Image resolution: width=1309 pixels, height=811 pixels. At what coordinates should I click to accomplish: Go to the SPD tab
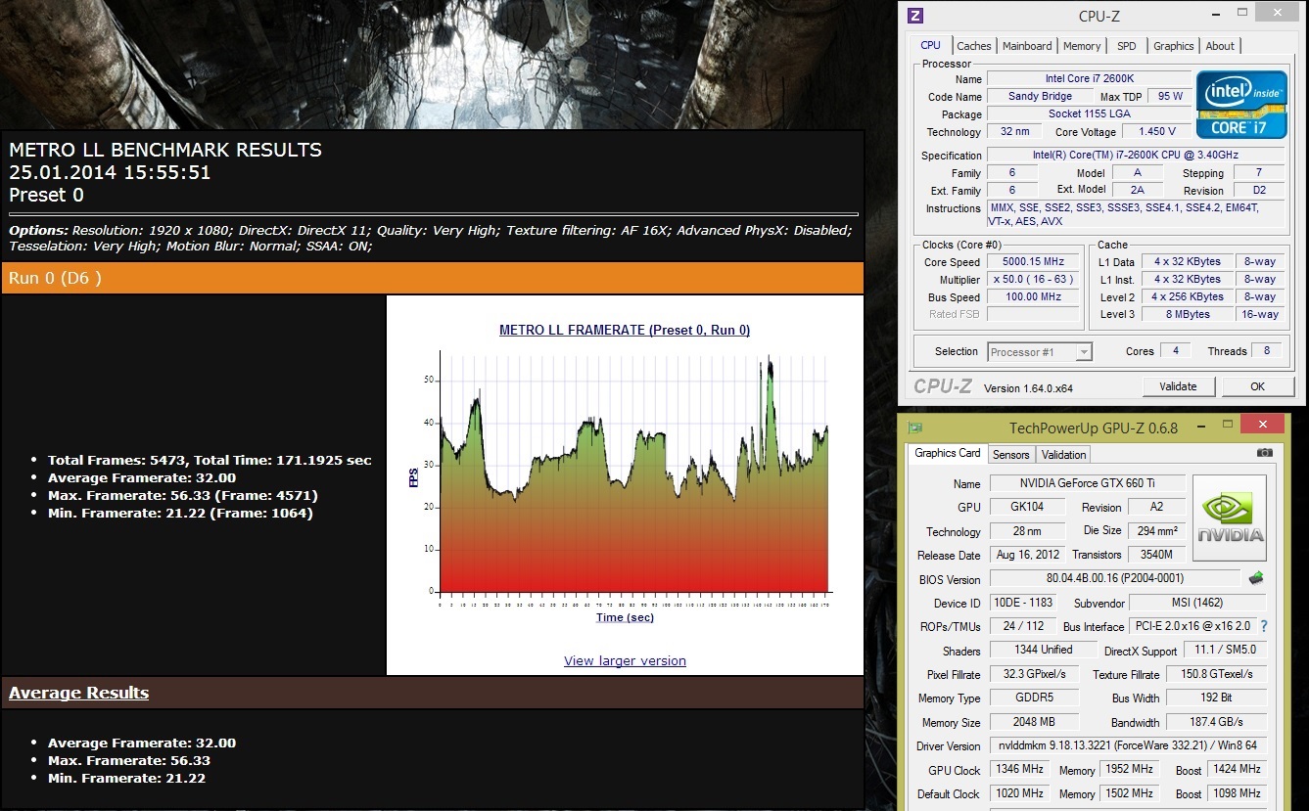pyautogui.click(x=1127, y=46)
